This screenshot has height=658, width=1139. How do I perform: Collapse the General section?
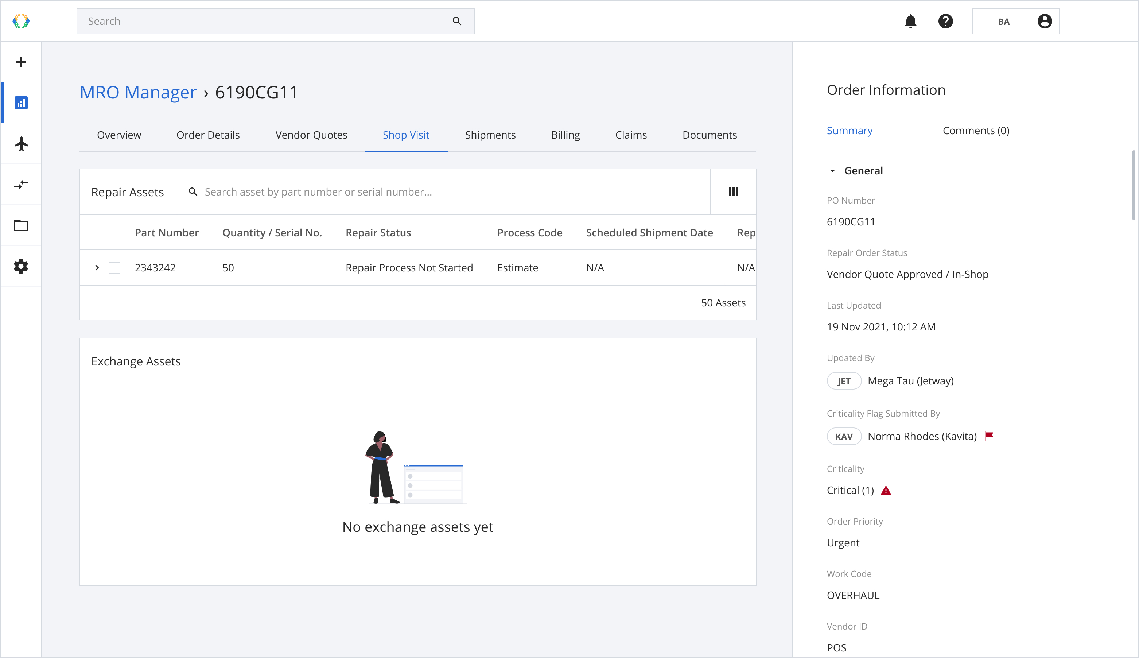pyautogui.click(x=832, y=171)
